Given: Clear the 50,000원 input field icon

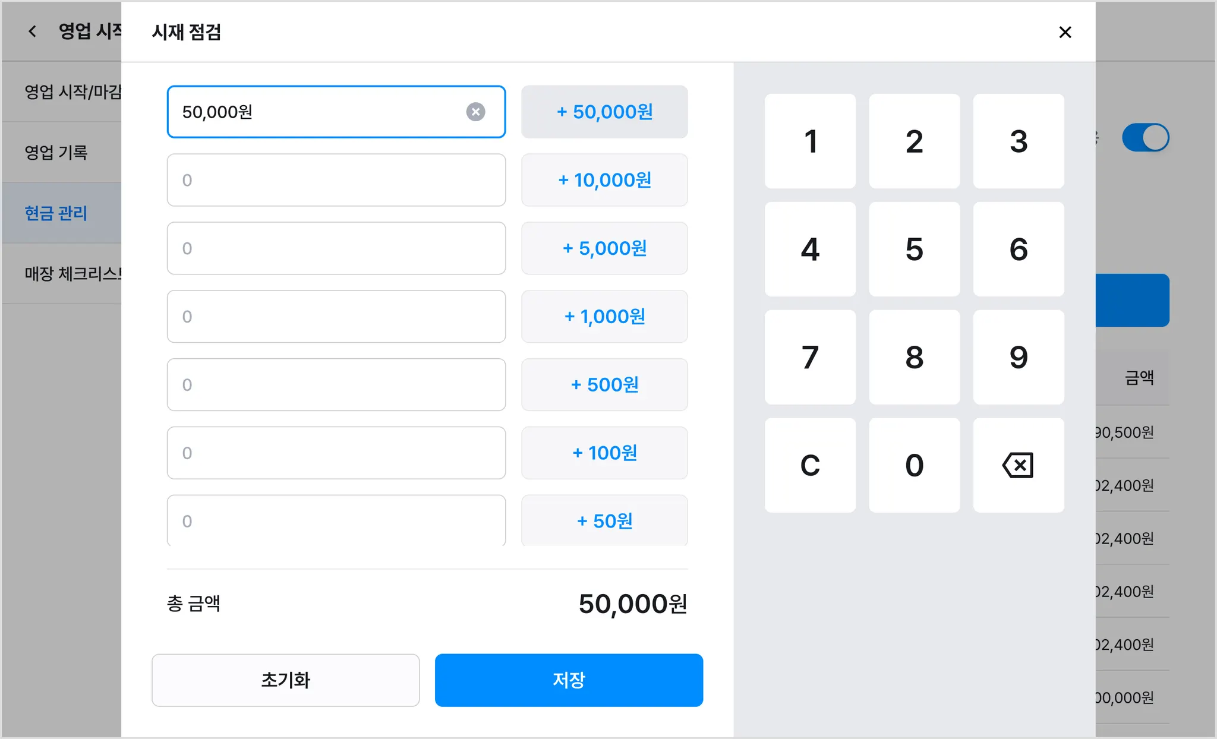Looking at the screenshot, I should coord(475,112).
